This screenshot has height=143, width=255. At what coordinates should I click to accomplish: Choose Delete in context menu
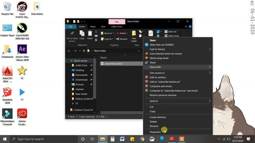pyautogui.click(x=153, y=122)
